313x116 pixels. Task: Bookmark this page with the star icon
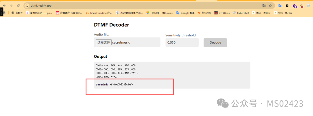[x=270, y=6]
